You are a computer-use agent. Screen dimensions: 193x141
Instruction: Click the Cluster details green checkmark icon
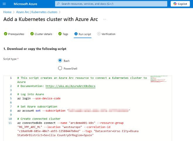pos(32,34)
